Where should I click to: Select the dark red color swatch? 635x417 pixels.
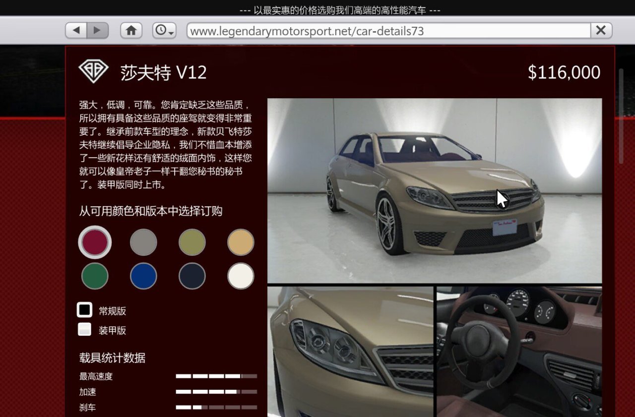tap(95, 242)
